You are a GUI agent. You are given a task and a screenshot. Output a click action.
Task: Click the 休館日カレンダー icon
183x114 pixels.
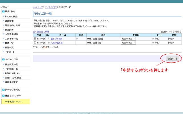[3, 96]
